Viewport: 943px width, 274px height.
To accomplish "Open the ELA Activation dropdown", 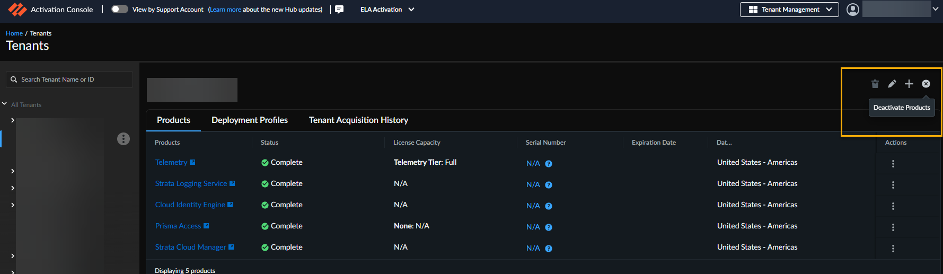I will click(387, 10).
